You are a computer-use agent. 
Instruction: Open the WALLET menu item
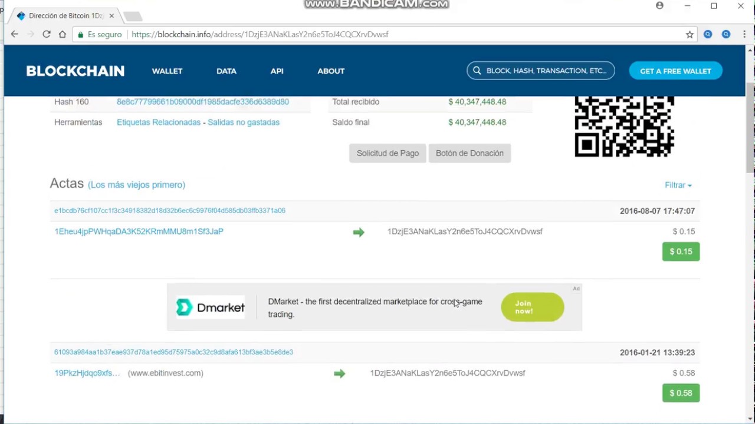(167, 71)
